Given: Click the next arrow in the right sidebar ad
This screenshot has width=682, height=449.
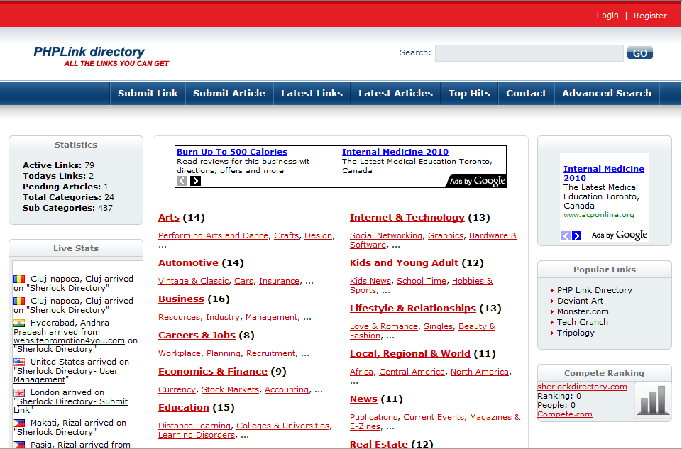Looking at the screenshot, I should pos(577,235).
